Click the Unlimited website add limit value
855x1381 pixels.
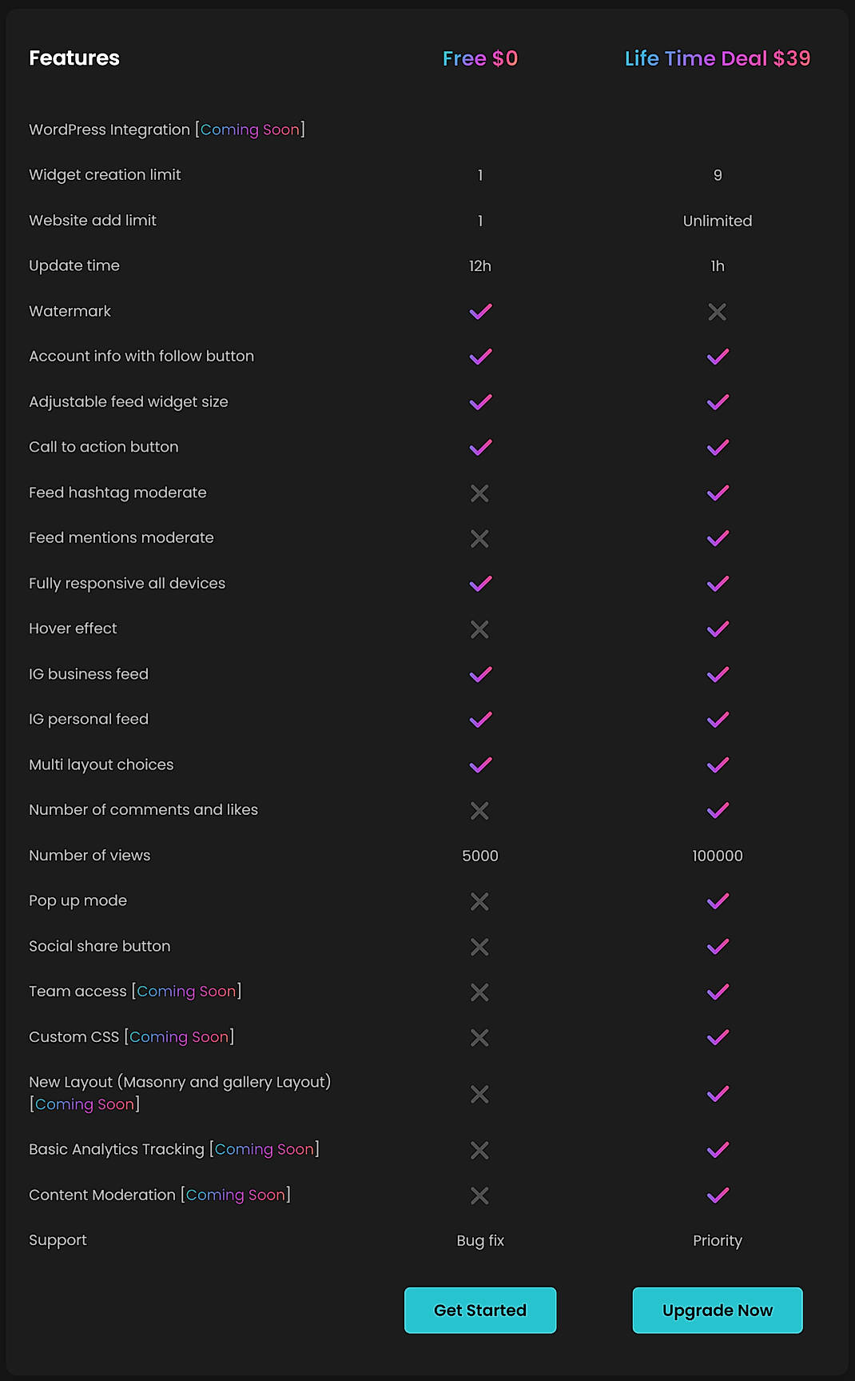coord(717,221)
